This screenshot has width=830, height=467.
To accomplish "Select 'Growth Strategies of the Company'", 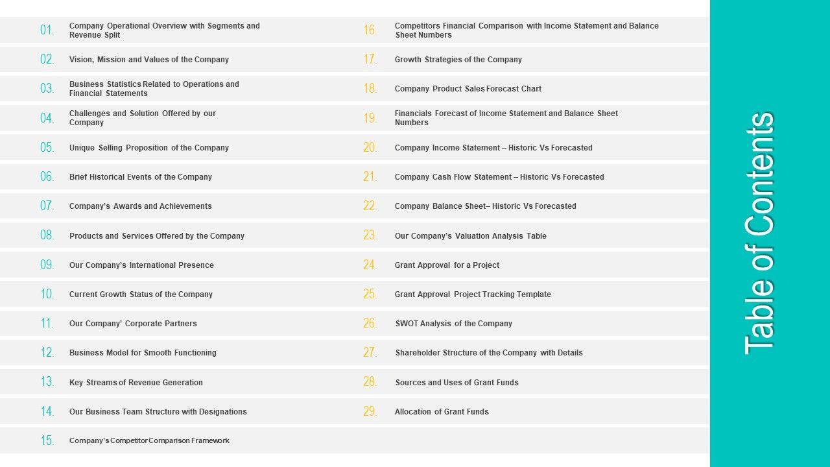I will coord(458,60).
